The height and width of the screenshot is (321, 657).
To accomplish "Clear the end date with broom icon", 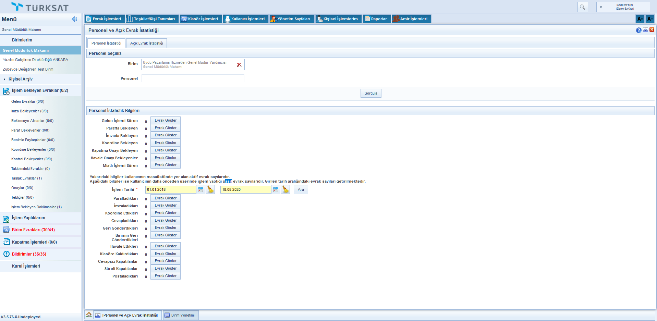I will pos(285,189).
